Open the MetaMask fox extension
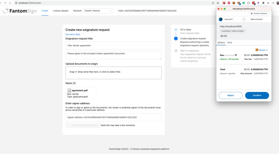This screenshot has width=279, height=154. pos(239,3)
